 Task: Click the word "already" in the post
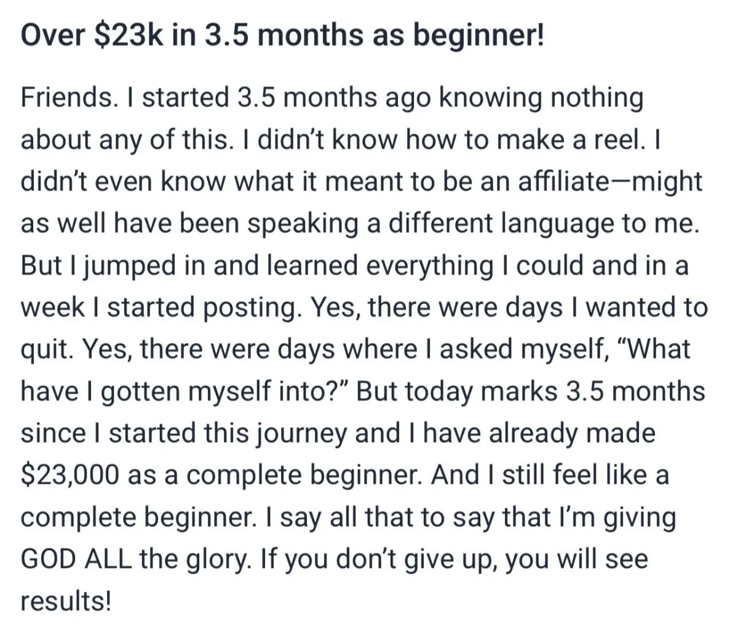click(534, 433)
